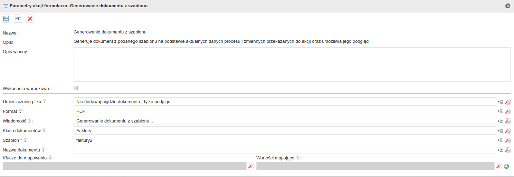This screenshot has width=514, height=177.
Task: Open the Format field showing PDF
Action: [284, 111]
